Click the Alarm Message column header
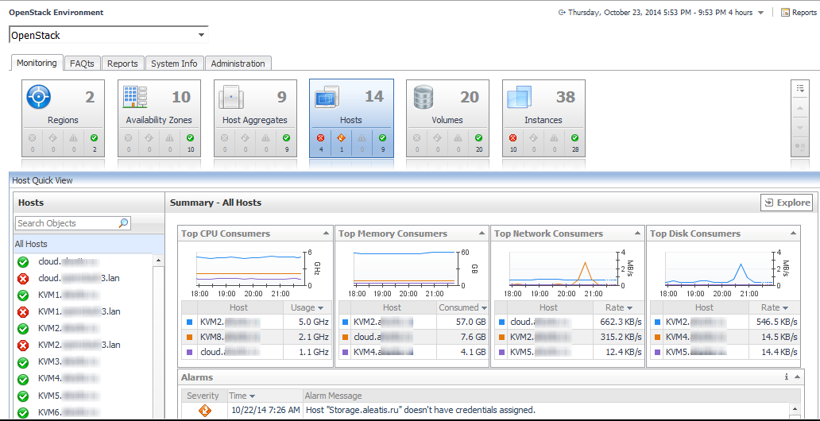Screen dimensions: 820x421 coord(551,396)
